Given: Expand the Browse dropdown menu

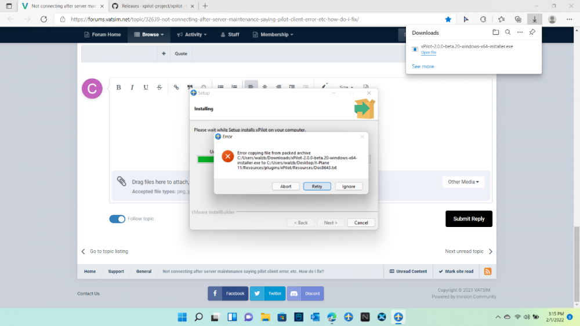Looking at the screenshot, I should (x=148, y=34).
